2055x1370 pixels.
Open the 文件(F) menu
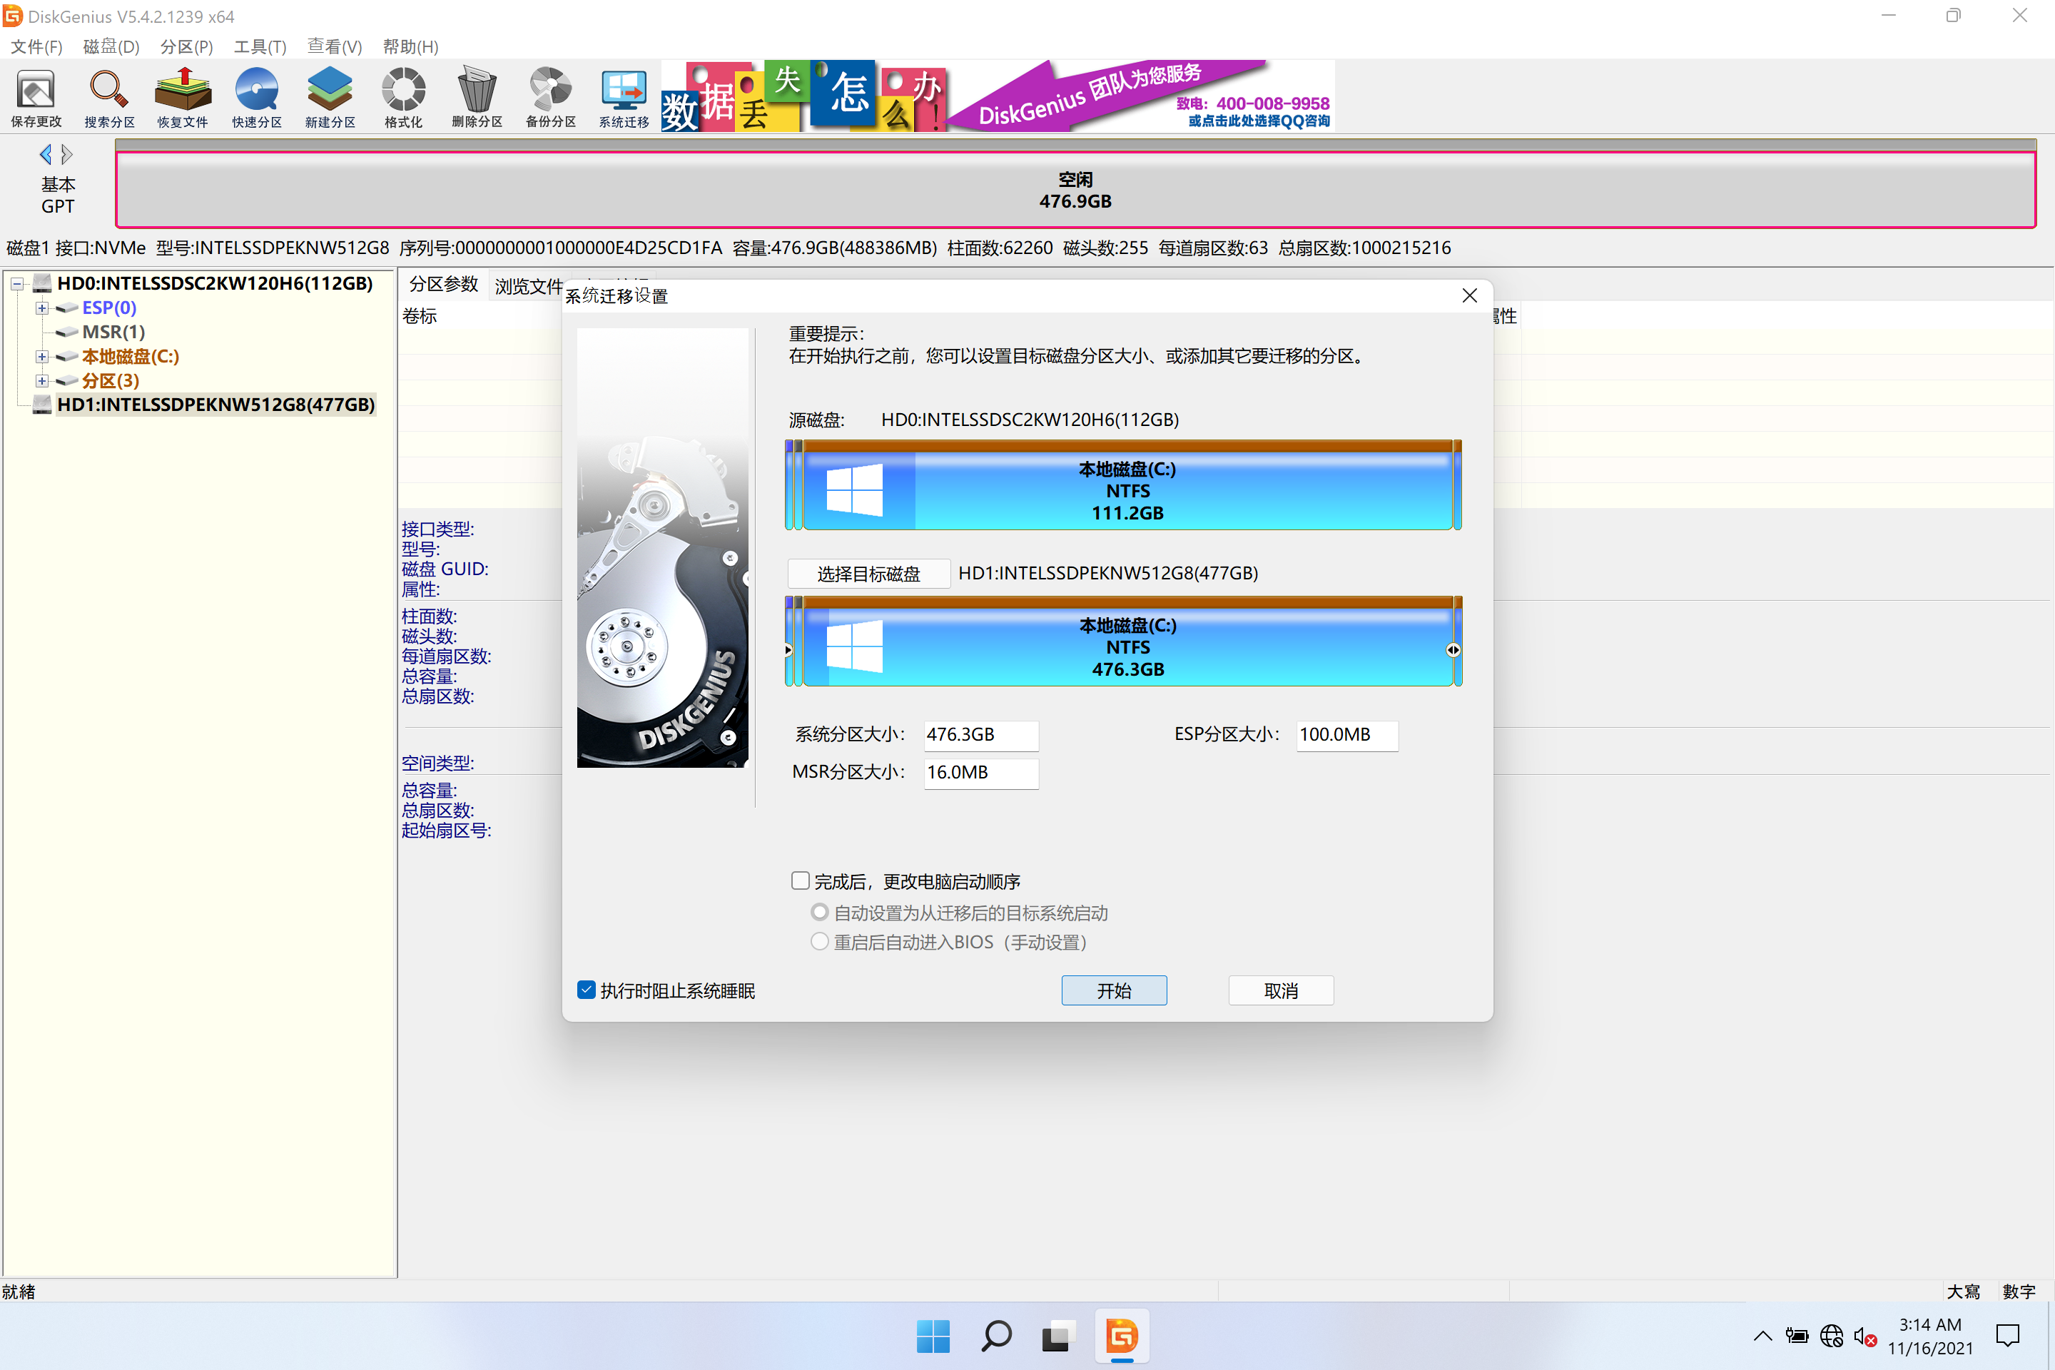[36, 46]
